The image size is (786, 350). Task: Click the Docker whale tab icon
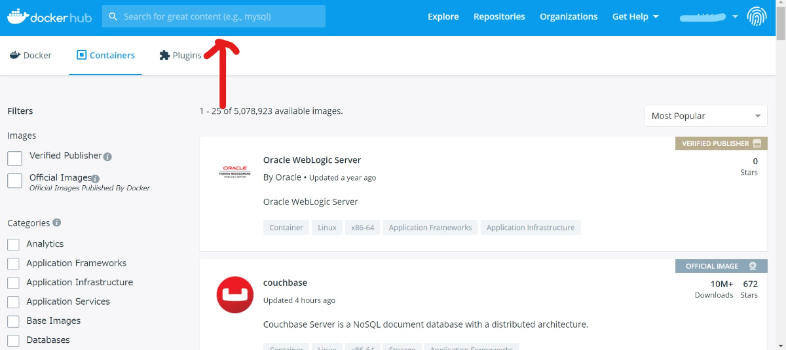[x=14, y=55]
